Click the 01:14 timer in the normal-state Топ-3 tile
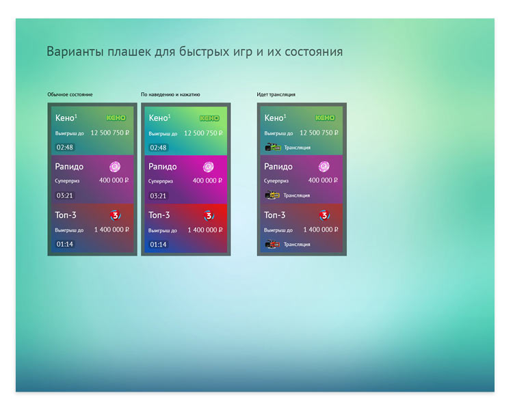 [x=65, y=244]
